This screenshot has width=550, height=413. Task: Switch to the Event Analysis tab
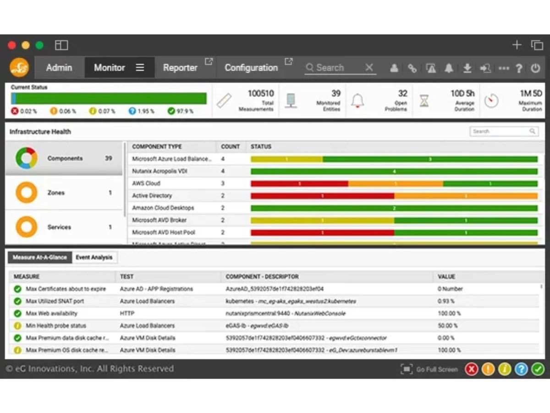[94, 257]
